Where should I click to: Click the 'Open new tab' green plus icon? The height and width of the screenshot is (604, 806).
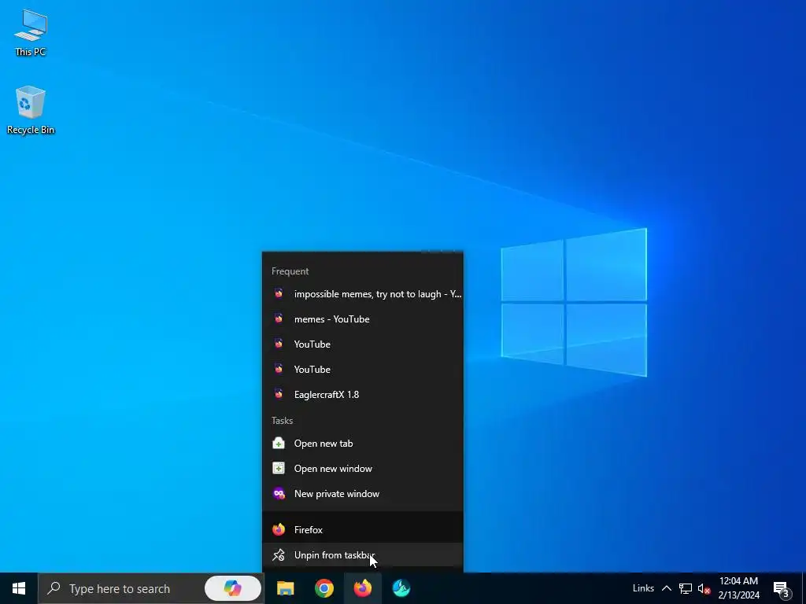[x=279, y=444]
